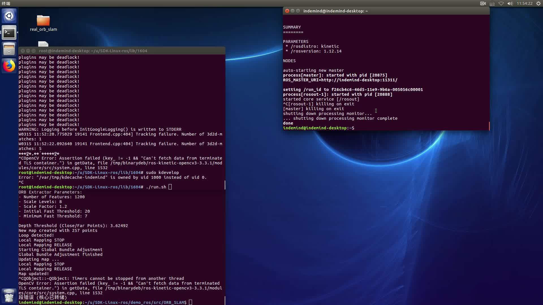This screenshot has width=543, height=305.
Task: Focus the root terminal title bar
Action: [x=122, y=51]
